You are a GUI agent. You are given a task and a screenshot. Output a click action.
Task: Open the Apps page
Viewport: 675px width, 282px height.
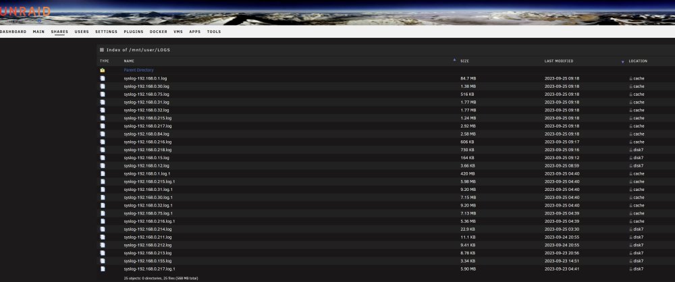(x=195, y=32)
